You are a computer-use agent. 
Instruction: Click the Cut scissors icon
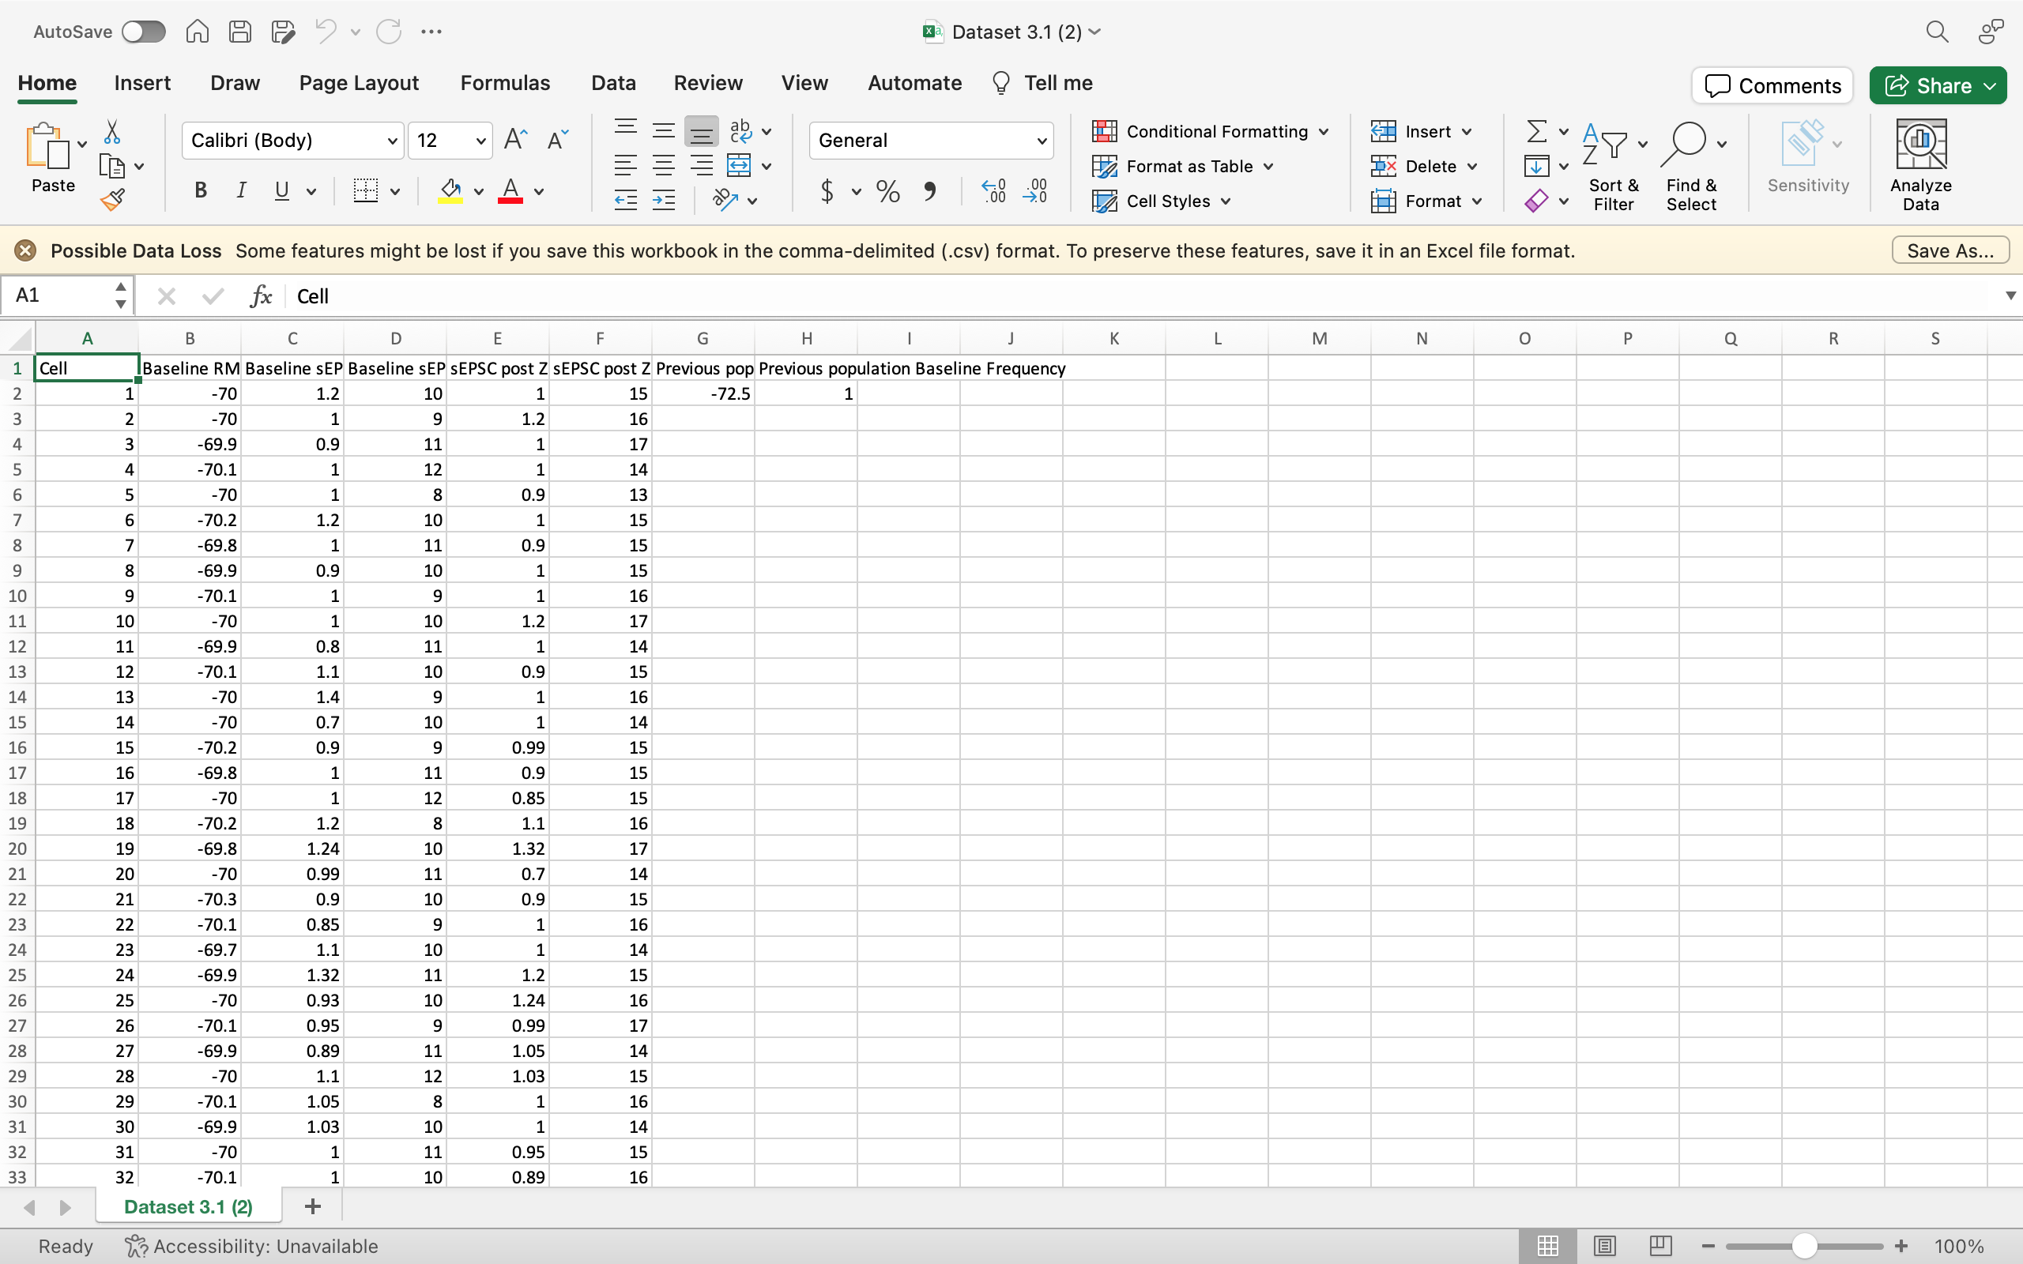112,131
